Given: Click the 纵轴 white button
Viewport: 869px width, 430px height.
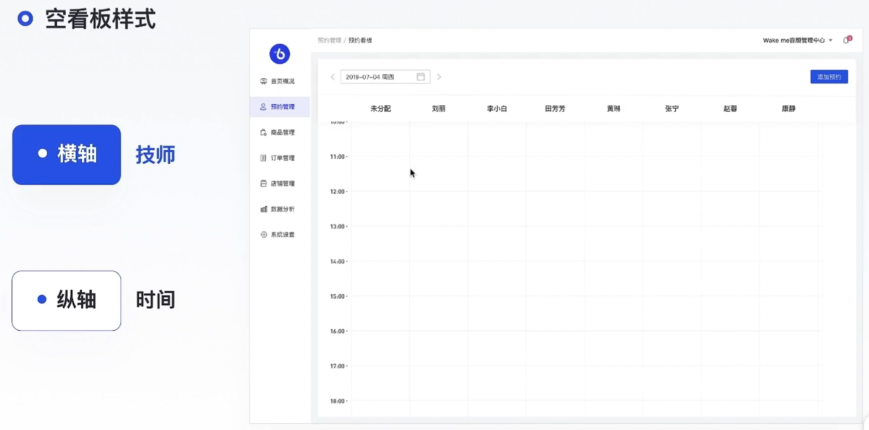Looking at the screenshot, I should pos(67,300).
